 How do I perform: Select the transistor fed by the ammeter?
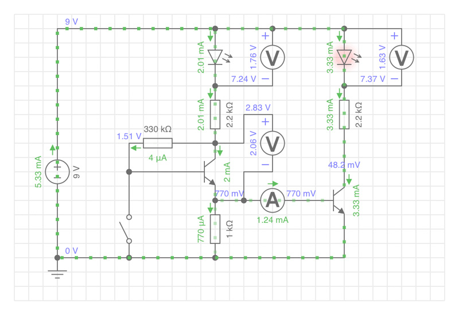337,200
